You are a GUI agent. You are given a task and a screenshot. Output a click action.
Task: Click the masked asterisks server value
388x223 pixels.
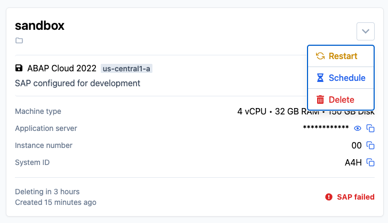(x=326, y=128)
